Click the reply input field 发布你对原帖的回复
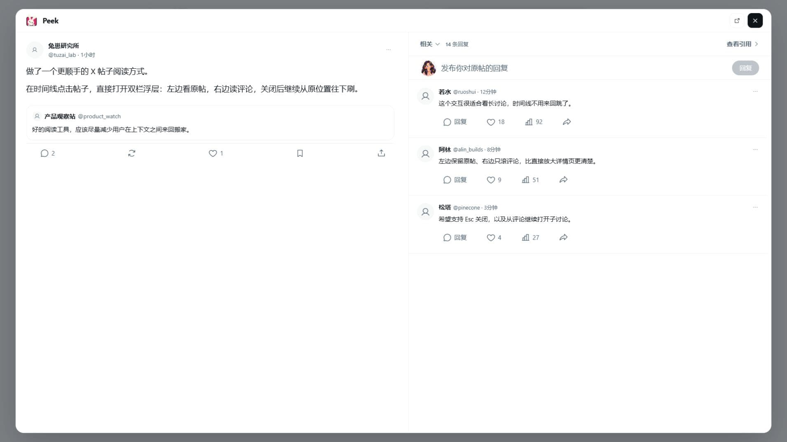Image resolution: width=787 pixels, height=442 pixels. tap(583, 68)
